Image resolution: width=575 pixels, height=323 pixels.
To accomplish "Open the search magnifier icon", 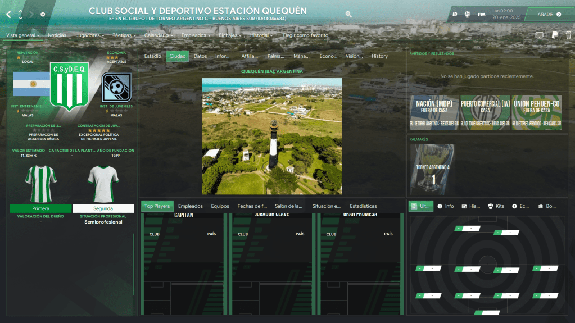I will click(348, 15).
